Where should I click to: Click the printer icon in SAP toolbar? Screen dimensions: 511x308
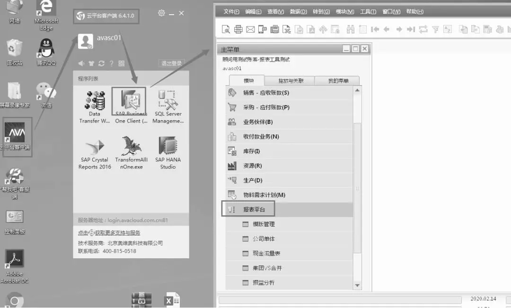tap(238, 29)
